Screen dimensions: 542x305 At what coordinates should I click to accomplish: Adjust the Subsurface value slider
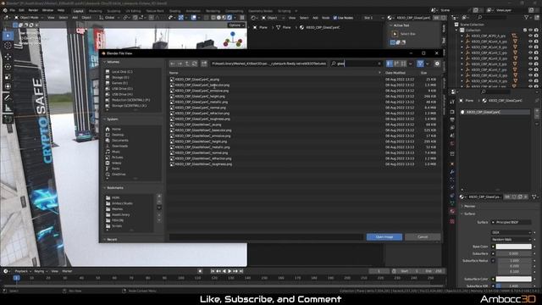(x=514, y=253)
